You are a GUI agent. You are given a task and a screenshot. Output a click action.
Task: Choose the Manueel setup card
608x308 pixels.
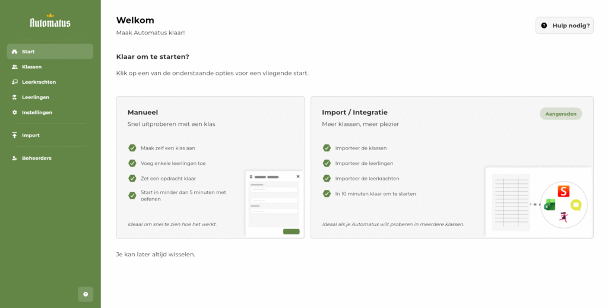(211, 167)
